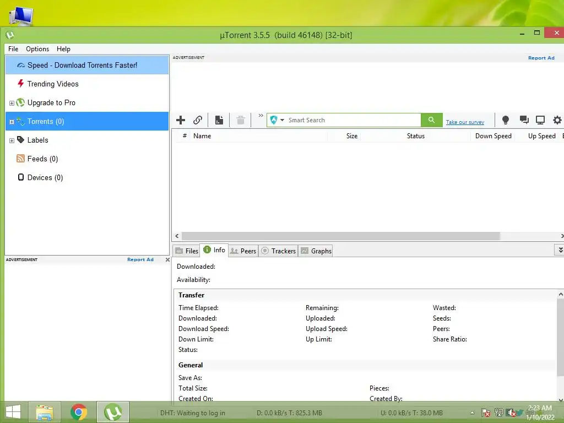This screenshot has width=564, height=423.
Task: Open the Options menu
Action: (x=37, y=49)
